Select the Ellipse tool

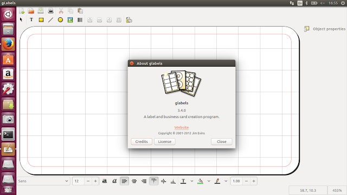pos(60,20)
